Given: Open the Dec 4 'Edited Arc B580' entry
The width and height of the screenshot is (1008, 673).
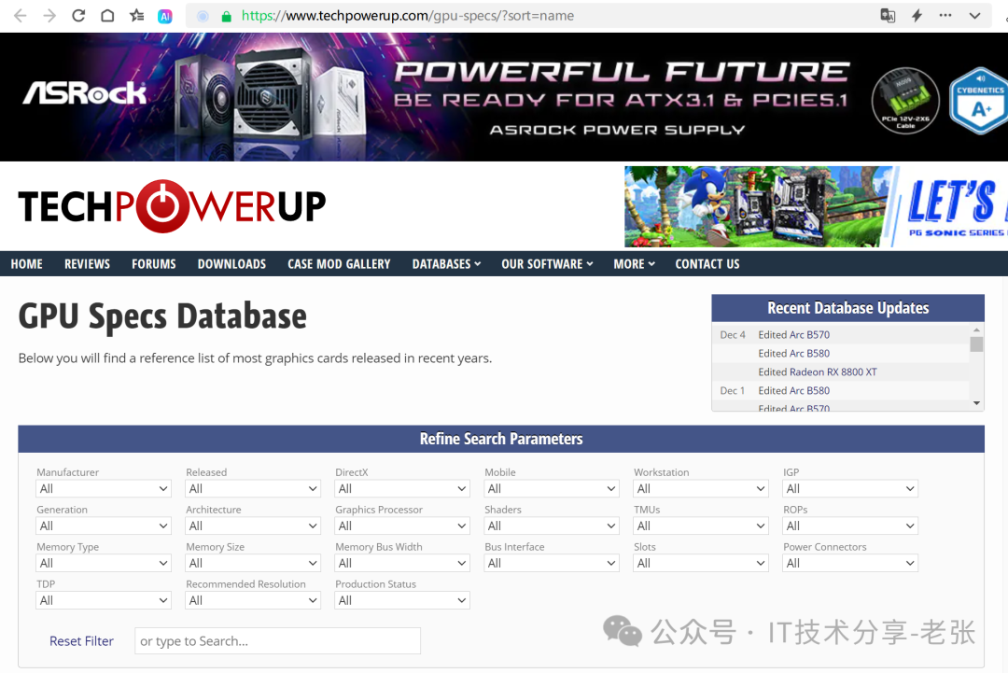Looking at the screenshot, I should pyautogui.click(x=793, y=354).
